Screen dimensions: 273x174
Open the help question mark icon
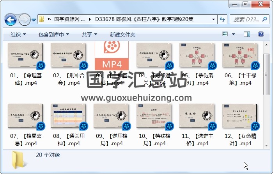tap(261, 35)
